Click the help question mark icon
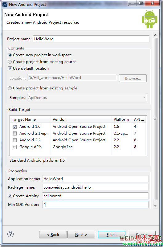 [10, 234]
